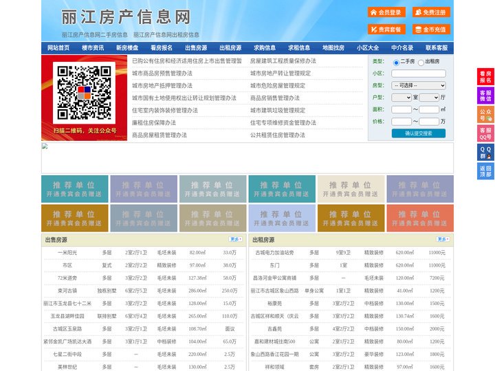Click the broken banner image icon
This screenshot has width=495, height=371.
45,146
